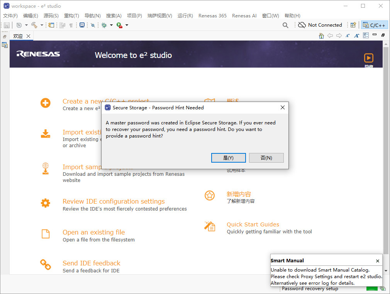Open the 项目(P) menu
Screen dimensions: 390x294
coord(134,16)
